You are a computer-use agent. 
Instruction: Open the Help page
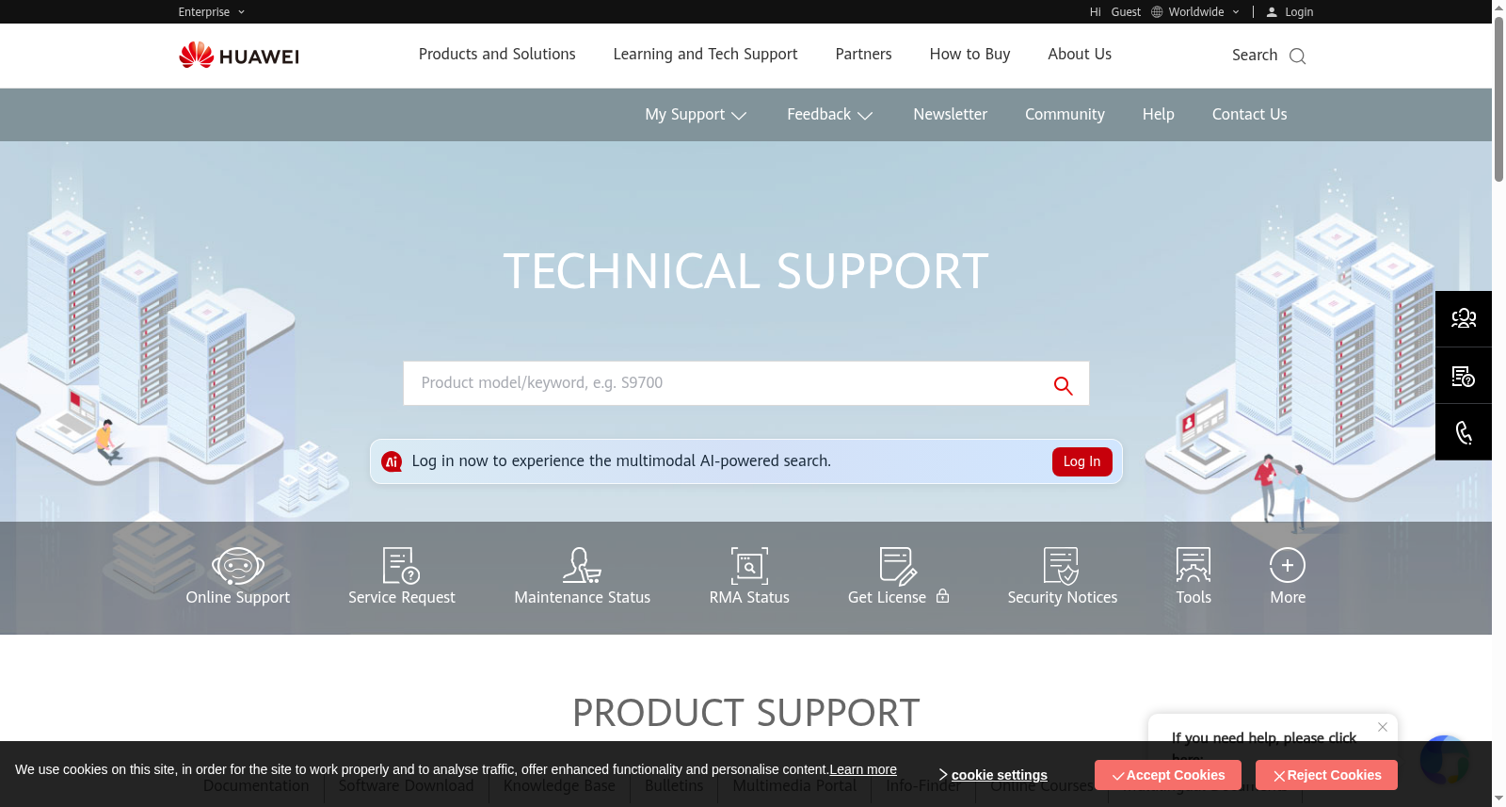[x=1158, y=115]
